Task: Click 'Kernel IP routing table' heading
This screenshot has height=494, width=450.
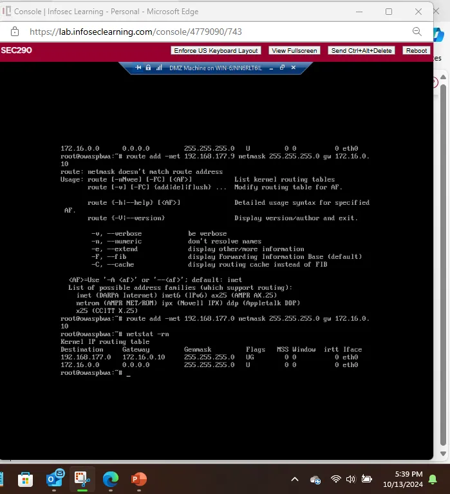Action: coord(105,342)
